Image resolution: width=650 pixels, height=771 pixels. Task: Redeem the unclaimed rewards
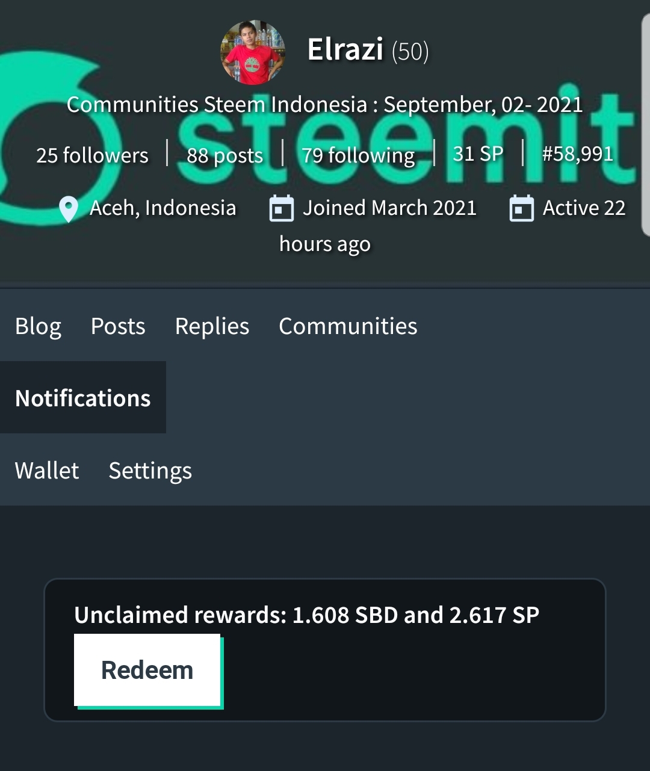tap(147, 670)
